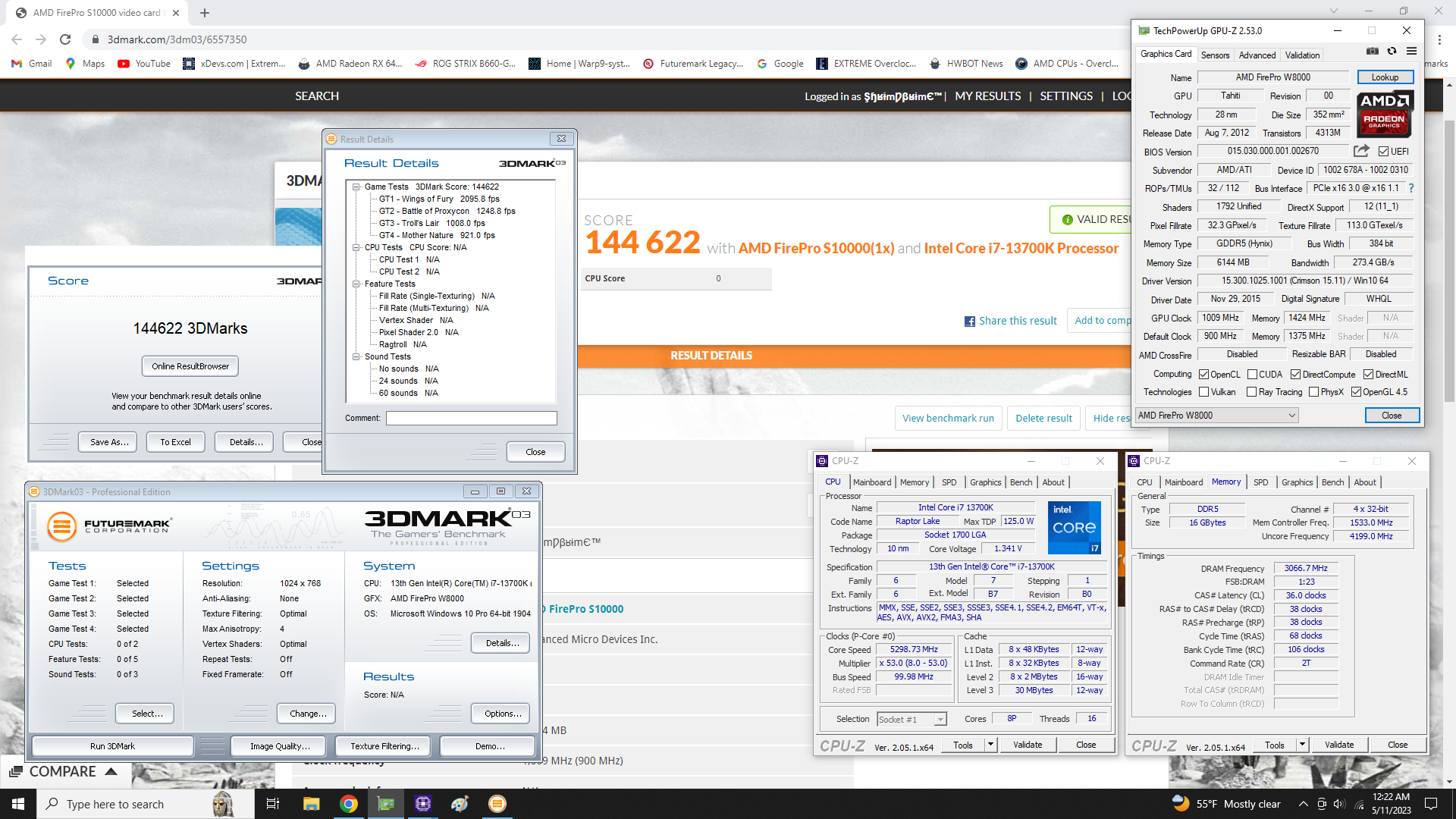Toggle the Vulkan checkbox
The width and height of the screenshot is (1456, 819).
click(1203, 392)
